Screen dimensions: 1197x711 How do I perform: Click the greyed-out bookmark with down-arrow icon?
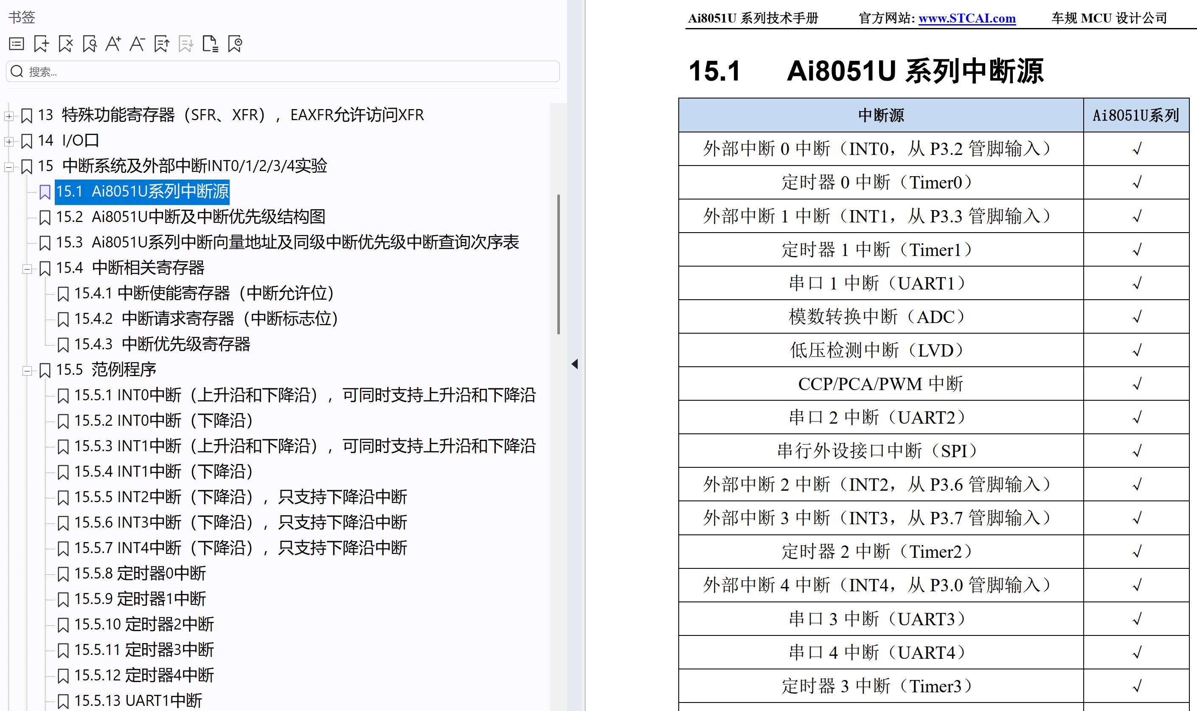pos(186,44)
